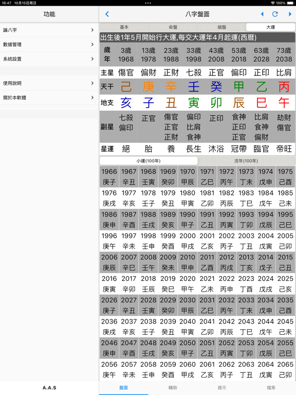
Task: Tap the refresh circular arrow icon
Action: [x=275, y=14]
